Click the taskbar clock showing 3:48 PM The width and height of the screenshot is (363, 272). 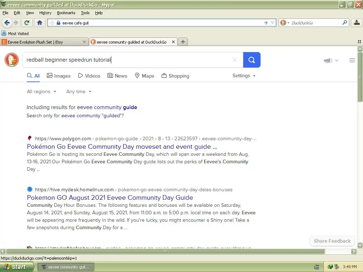350,267
